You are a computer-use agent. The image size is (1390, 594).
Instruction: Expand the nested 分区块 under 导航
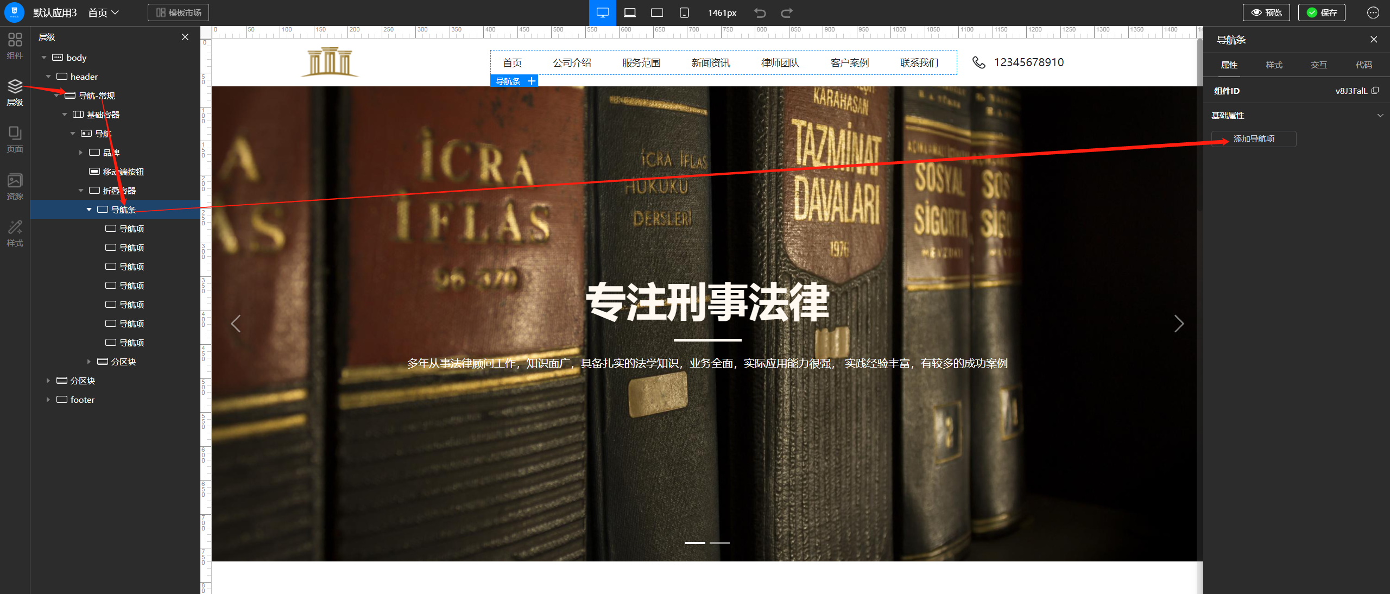[x=89, y=362]
